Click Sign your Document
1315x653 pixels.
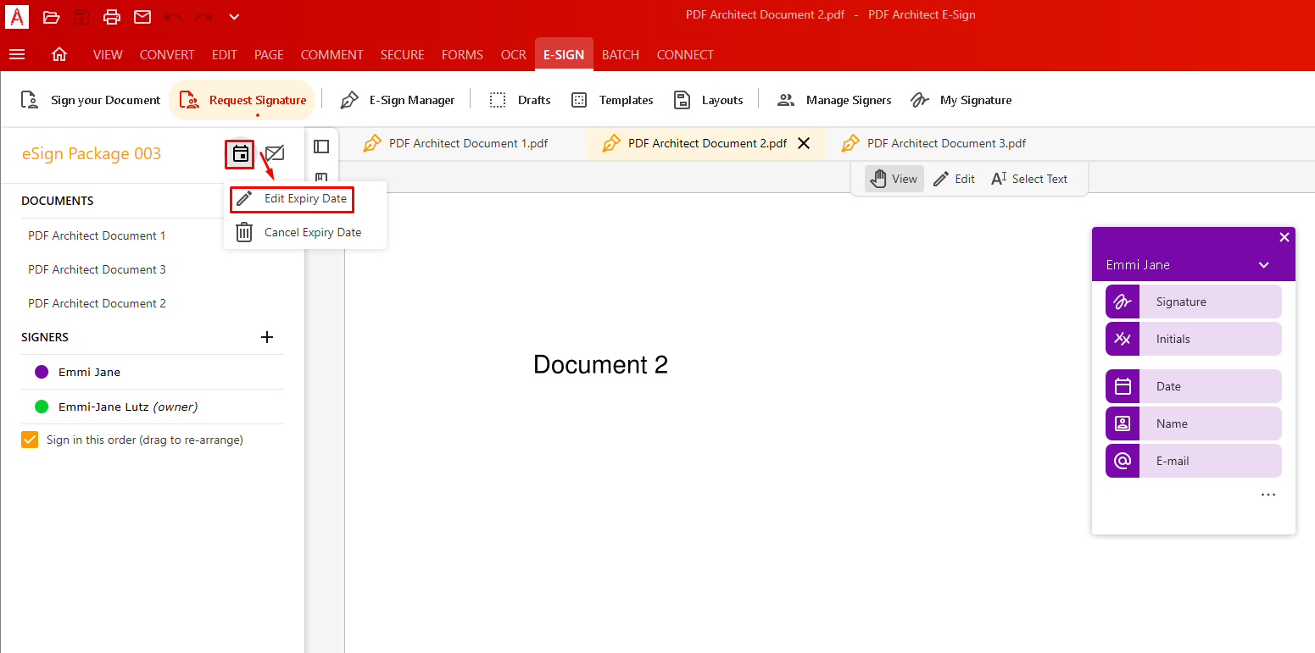coord(90,100)
